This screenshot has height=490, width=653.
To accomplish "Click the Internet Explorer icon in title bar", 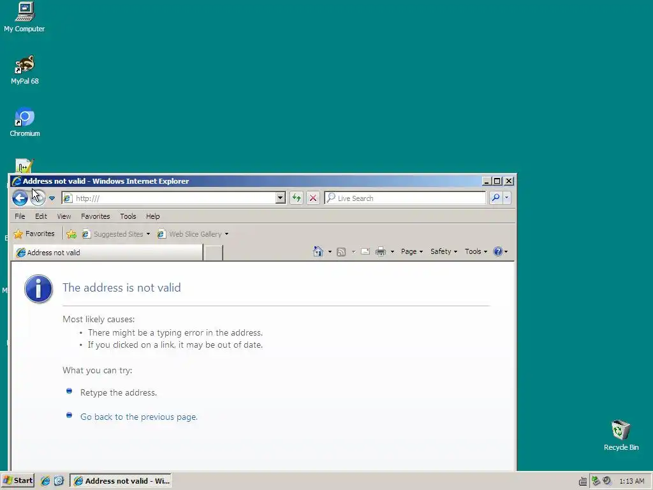I will tap(17, 181).
